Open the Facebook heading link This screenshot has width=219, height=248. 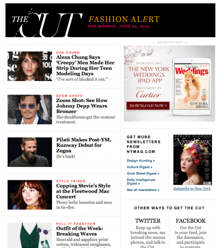pos(191,221)
